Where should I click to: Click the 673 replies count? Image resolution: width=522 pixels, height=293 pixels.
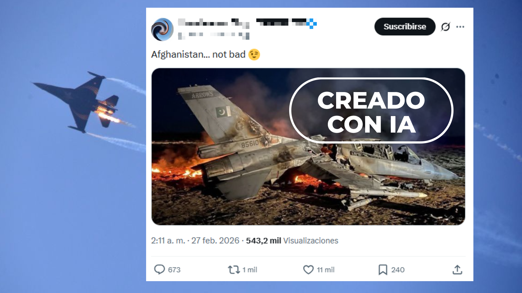tap(174, 270)
